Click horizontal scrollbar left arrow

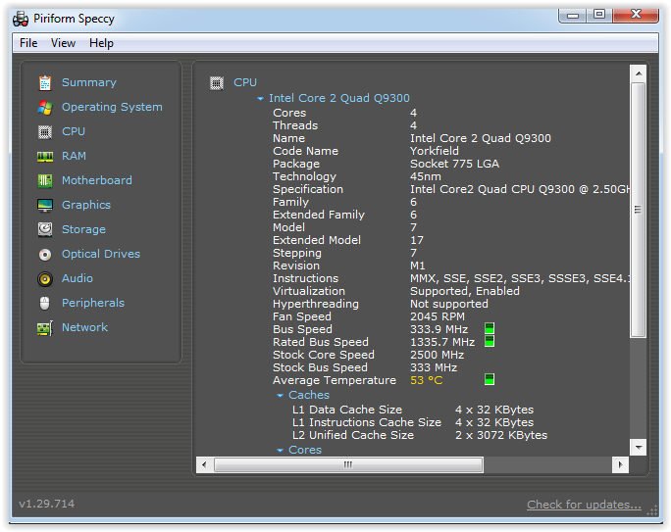(204, 465)
